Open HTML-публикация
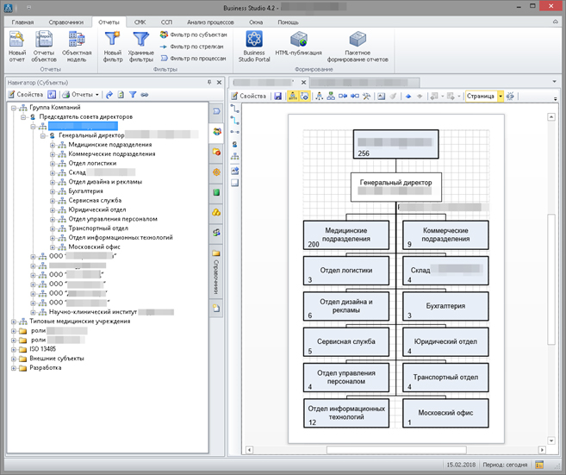566x475 pixels. [298, 40]
